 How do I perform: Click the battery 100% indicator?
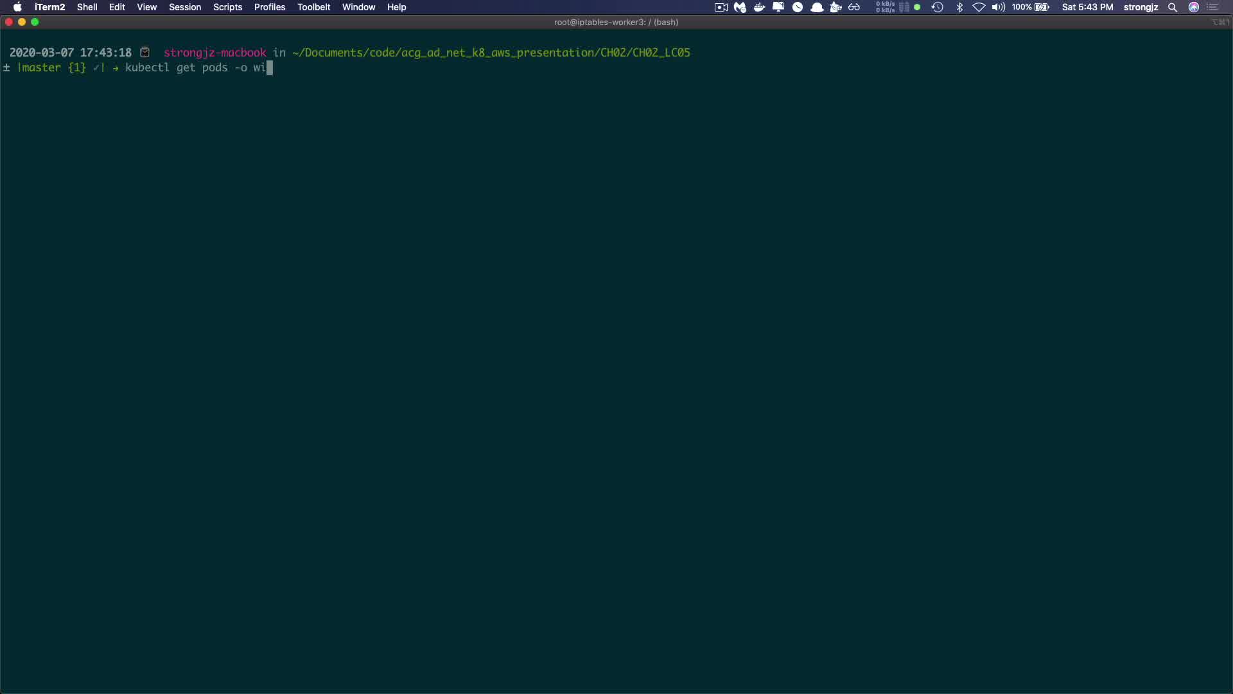click(x=1031, y=7)
